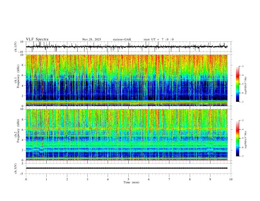Viewport: 260px width, 201px height.
Task: Click the "station=GAK" label
Action: coord(122,39)
